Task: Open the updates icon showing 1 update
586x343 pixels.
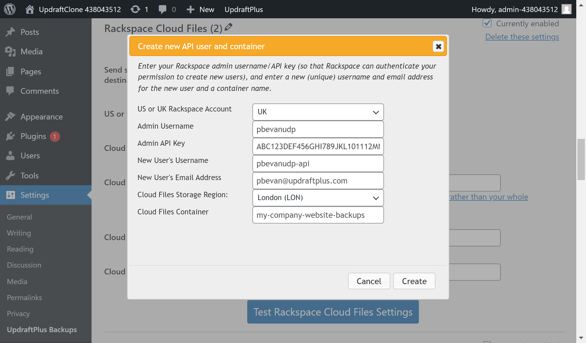Action: click(135, 9)
